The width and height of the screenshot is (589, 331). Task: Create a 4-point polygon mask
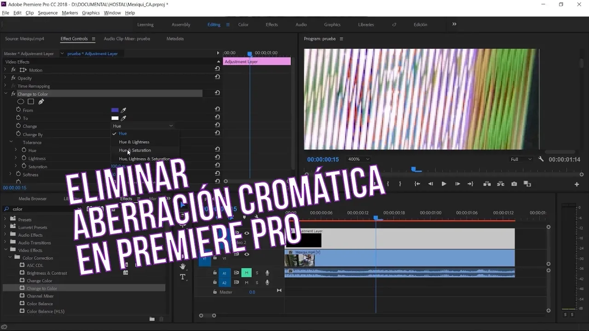(31, 102)
